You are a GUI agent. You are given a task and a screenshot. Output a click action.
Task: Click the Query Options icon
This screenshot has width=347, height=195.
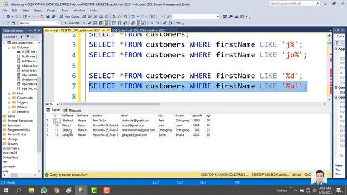click(101, 23)
